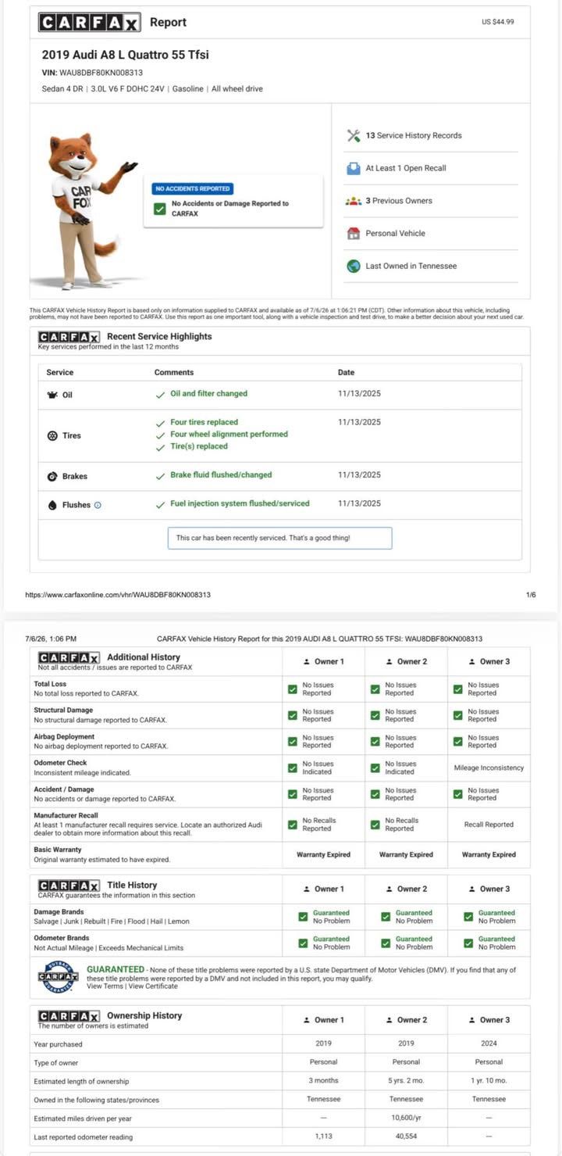Click the Owner 1 person icon in Additional History
This screenshot has height=1156, width=562.
(x=307, y=661)
